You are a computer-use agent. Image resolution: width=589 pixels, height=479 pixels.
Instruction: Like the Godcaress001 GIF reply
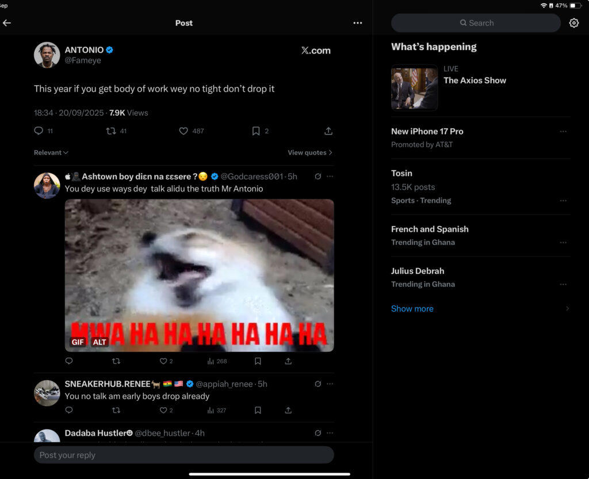click(x=163, y=361)
